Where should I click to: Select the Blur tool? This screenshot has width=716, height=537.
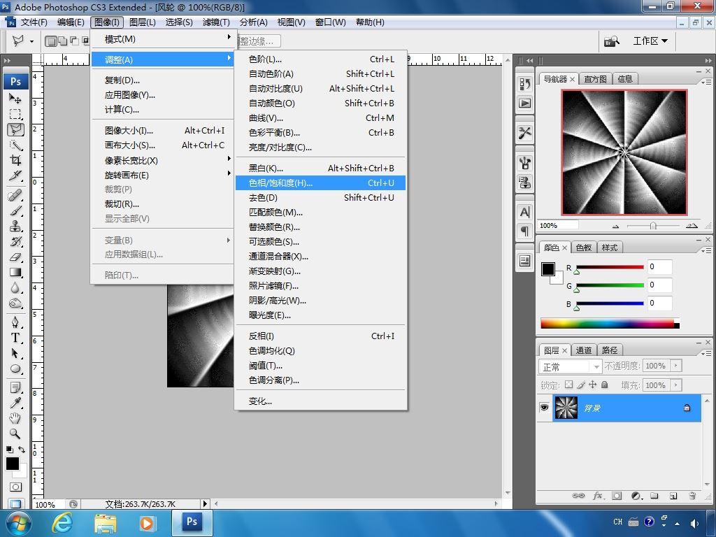tap(15, 287)
